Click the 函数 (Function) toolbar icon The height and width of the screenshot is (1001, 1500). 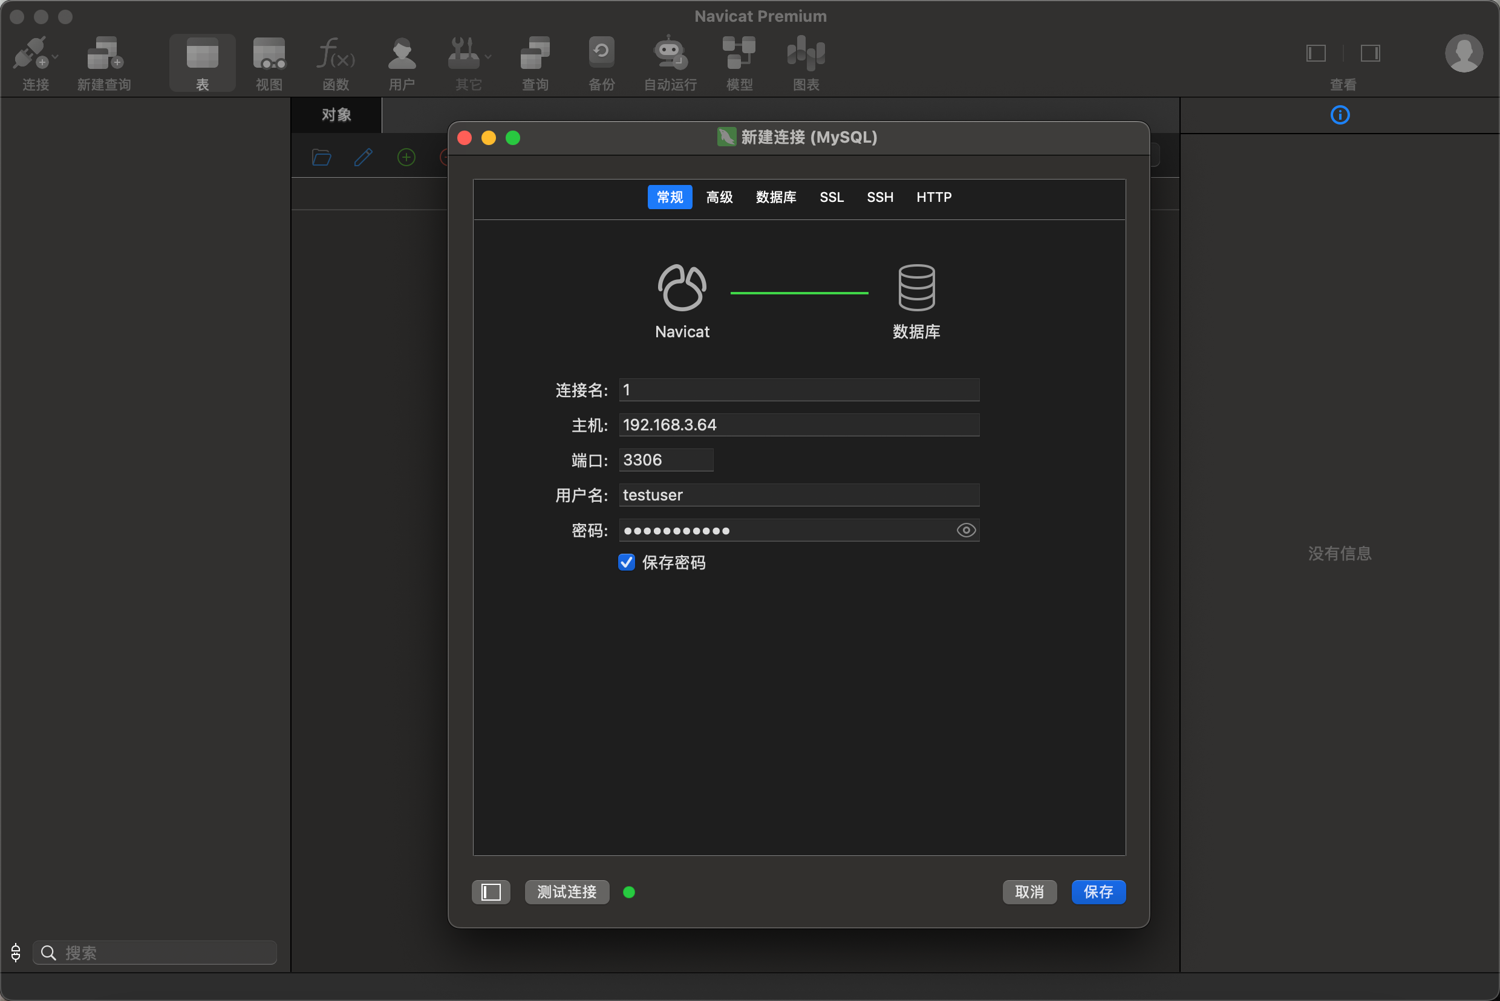(x=336, y=53)
